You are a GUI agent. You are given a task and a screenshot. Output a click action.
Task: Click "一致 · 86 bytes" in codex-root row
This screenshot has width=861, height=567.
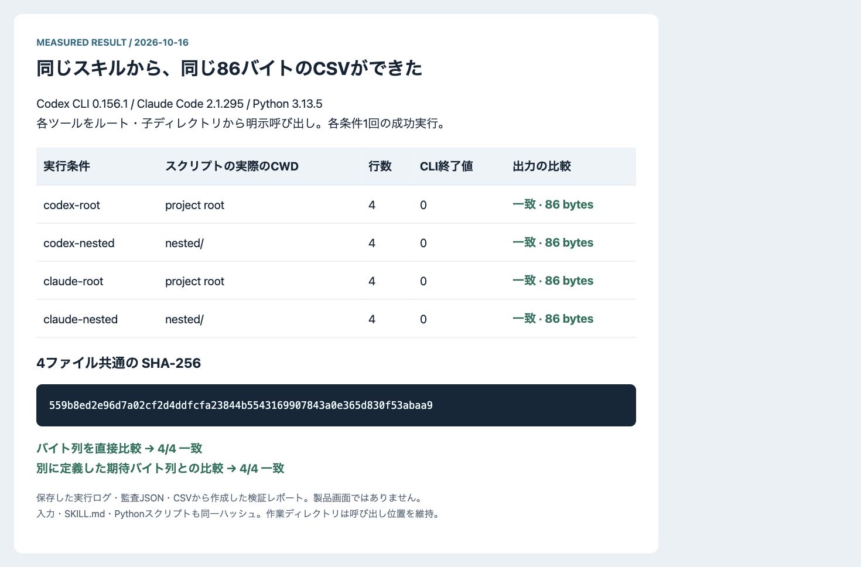[x=553, y=204]
